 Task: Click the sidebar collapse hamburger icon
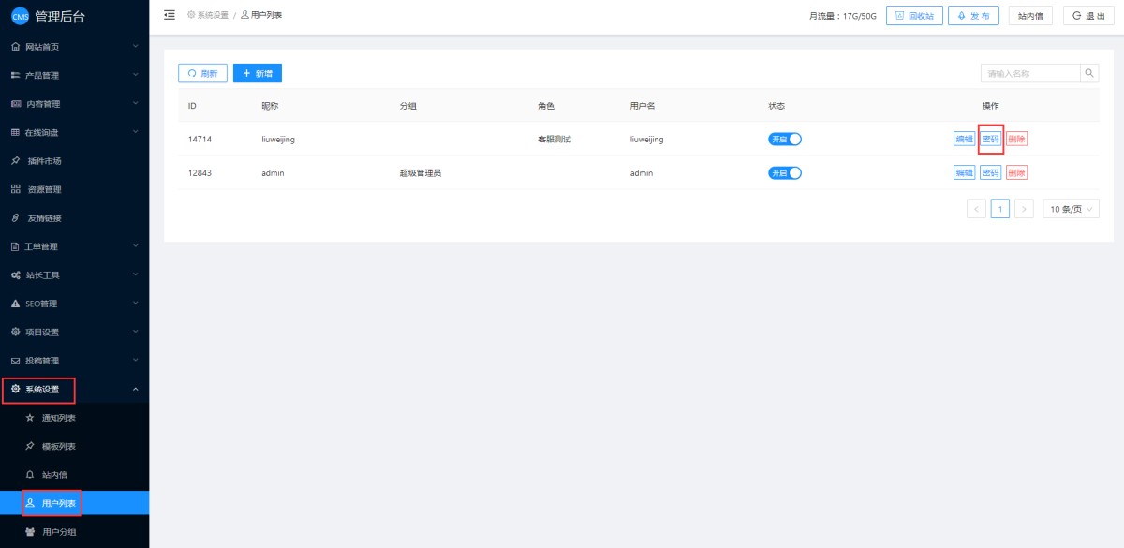click(170, 15)
